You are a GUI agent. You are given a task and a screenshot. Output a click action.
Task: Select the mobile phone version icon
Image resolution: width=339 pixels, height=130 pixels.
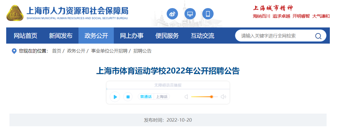click(x=208, y=14)
